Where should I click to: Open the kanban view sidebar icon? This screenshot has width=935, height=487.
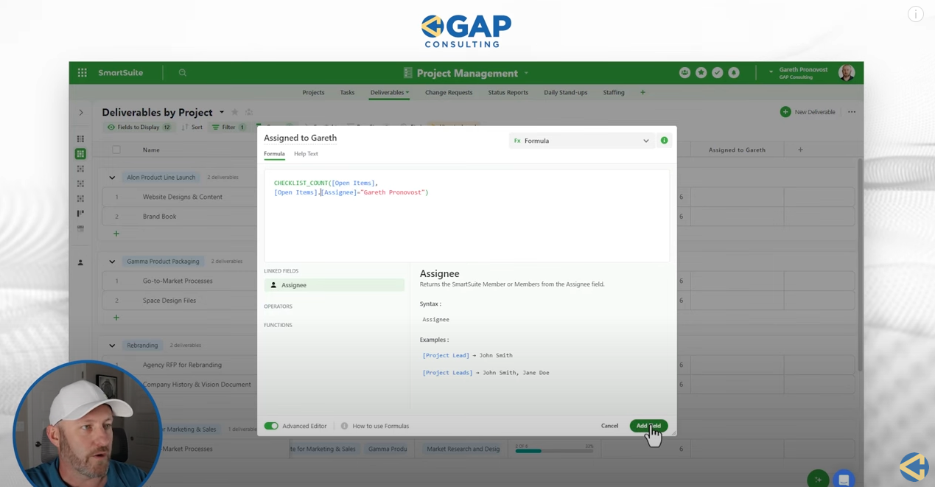pos(80,213)
